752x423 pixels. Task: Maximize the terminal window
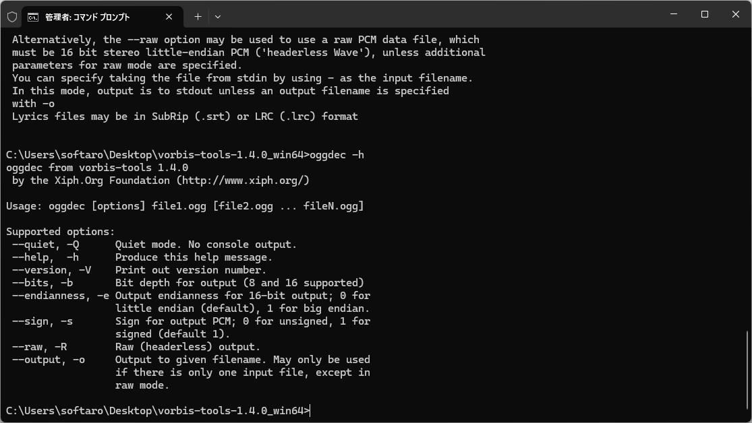pyautogui.click(x=705, y=14)
